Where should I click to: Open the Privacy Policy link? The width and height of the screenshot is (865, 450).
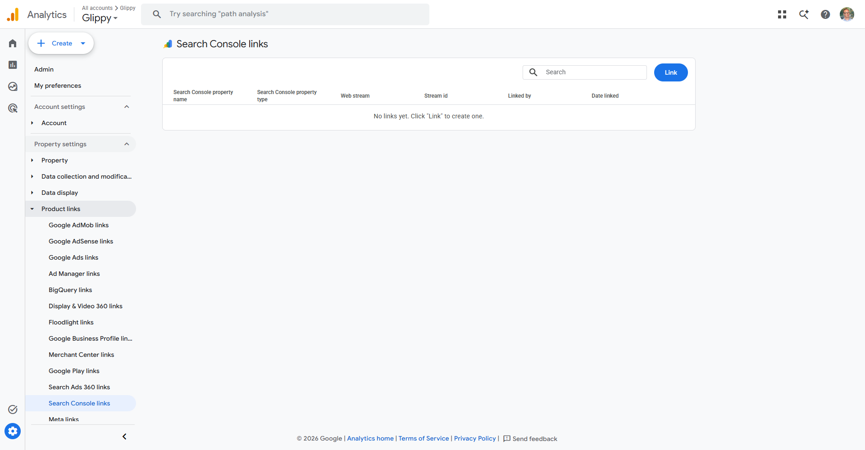[x=475, y=438]
